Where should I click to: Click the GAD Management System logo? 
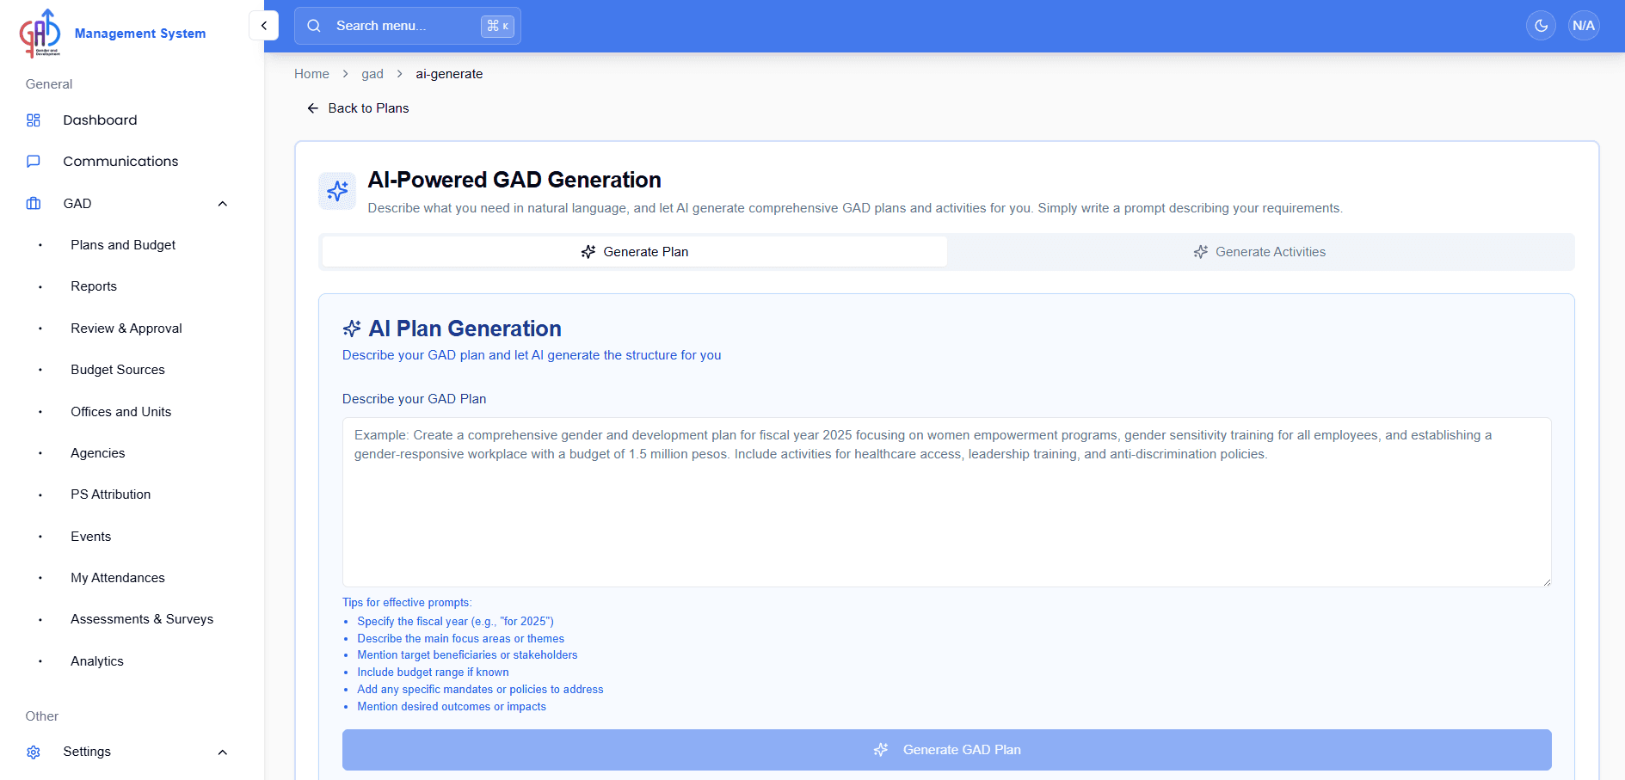click(x=39, y=32)
